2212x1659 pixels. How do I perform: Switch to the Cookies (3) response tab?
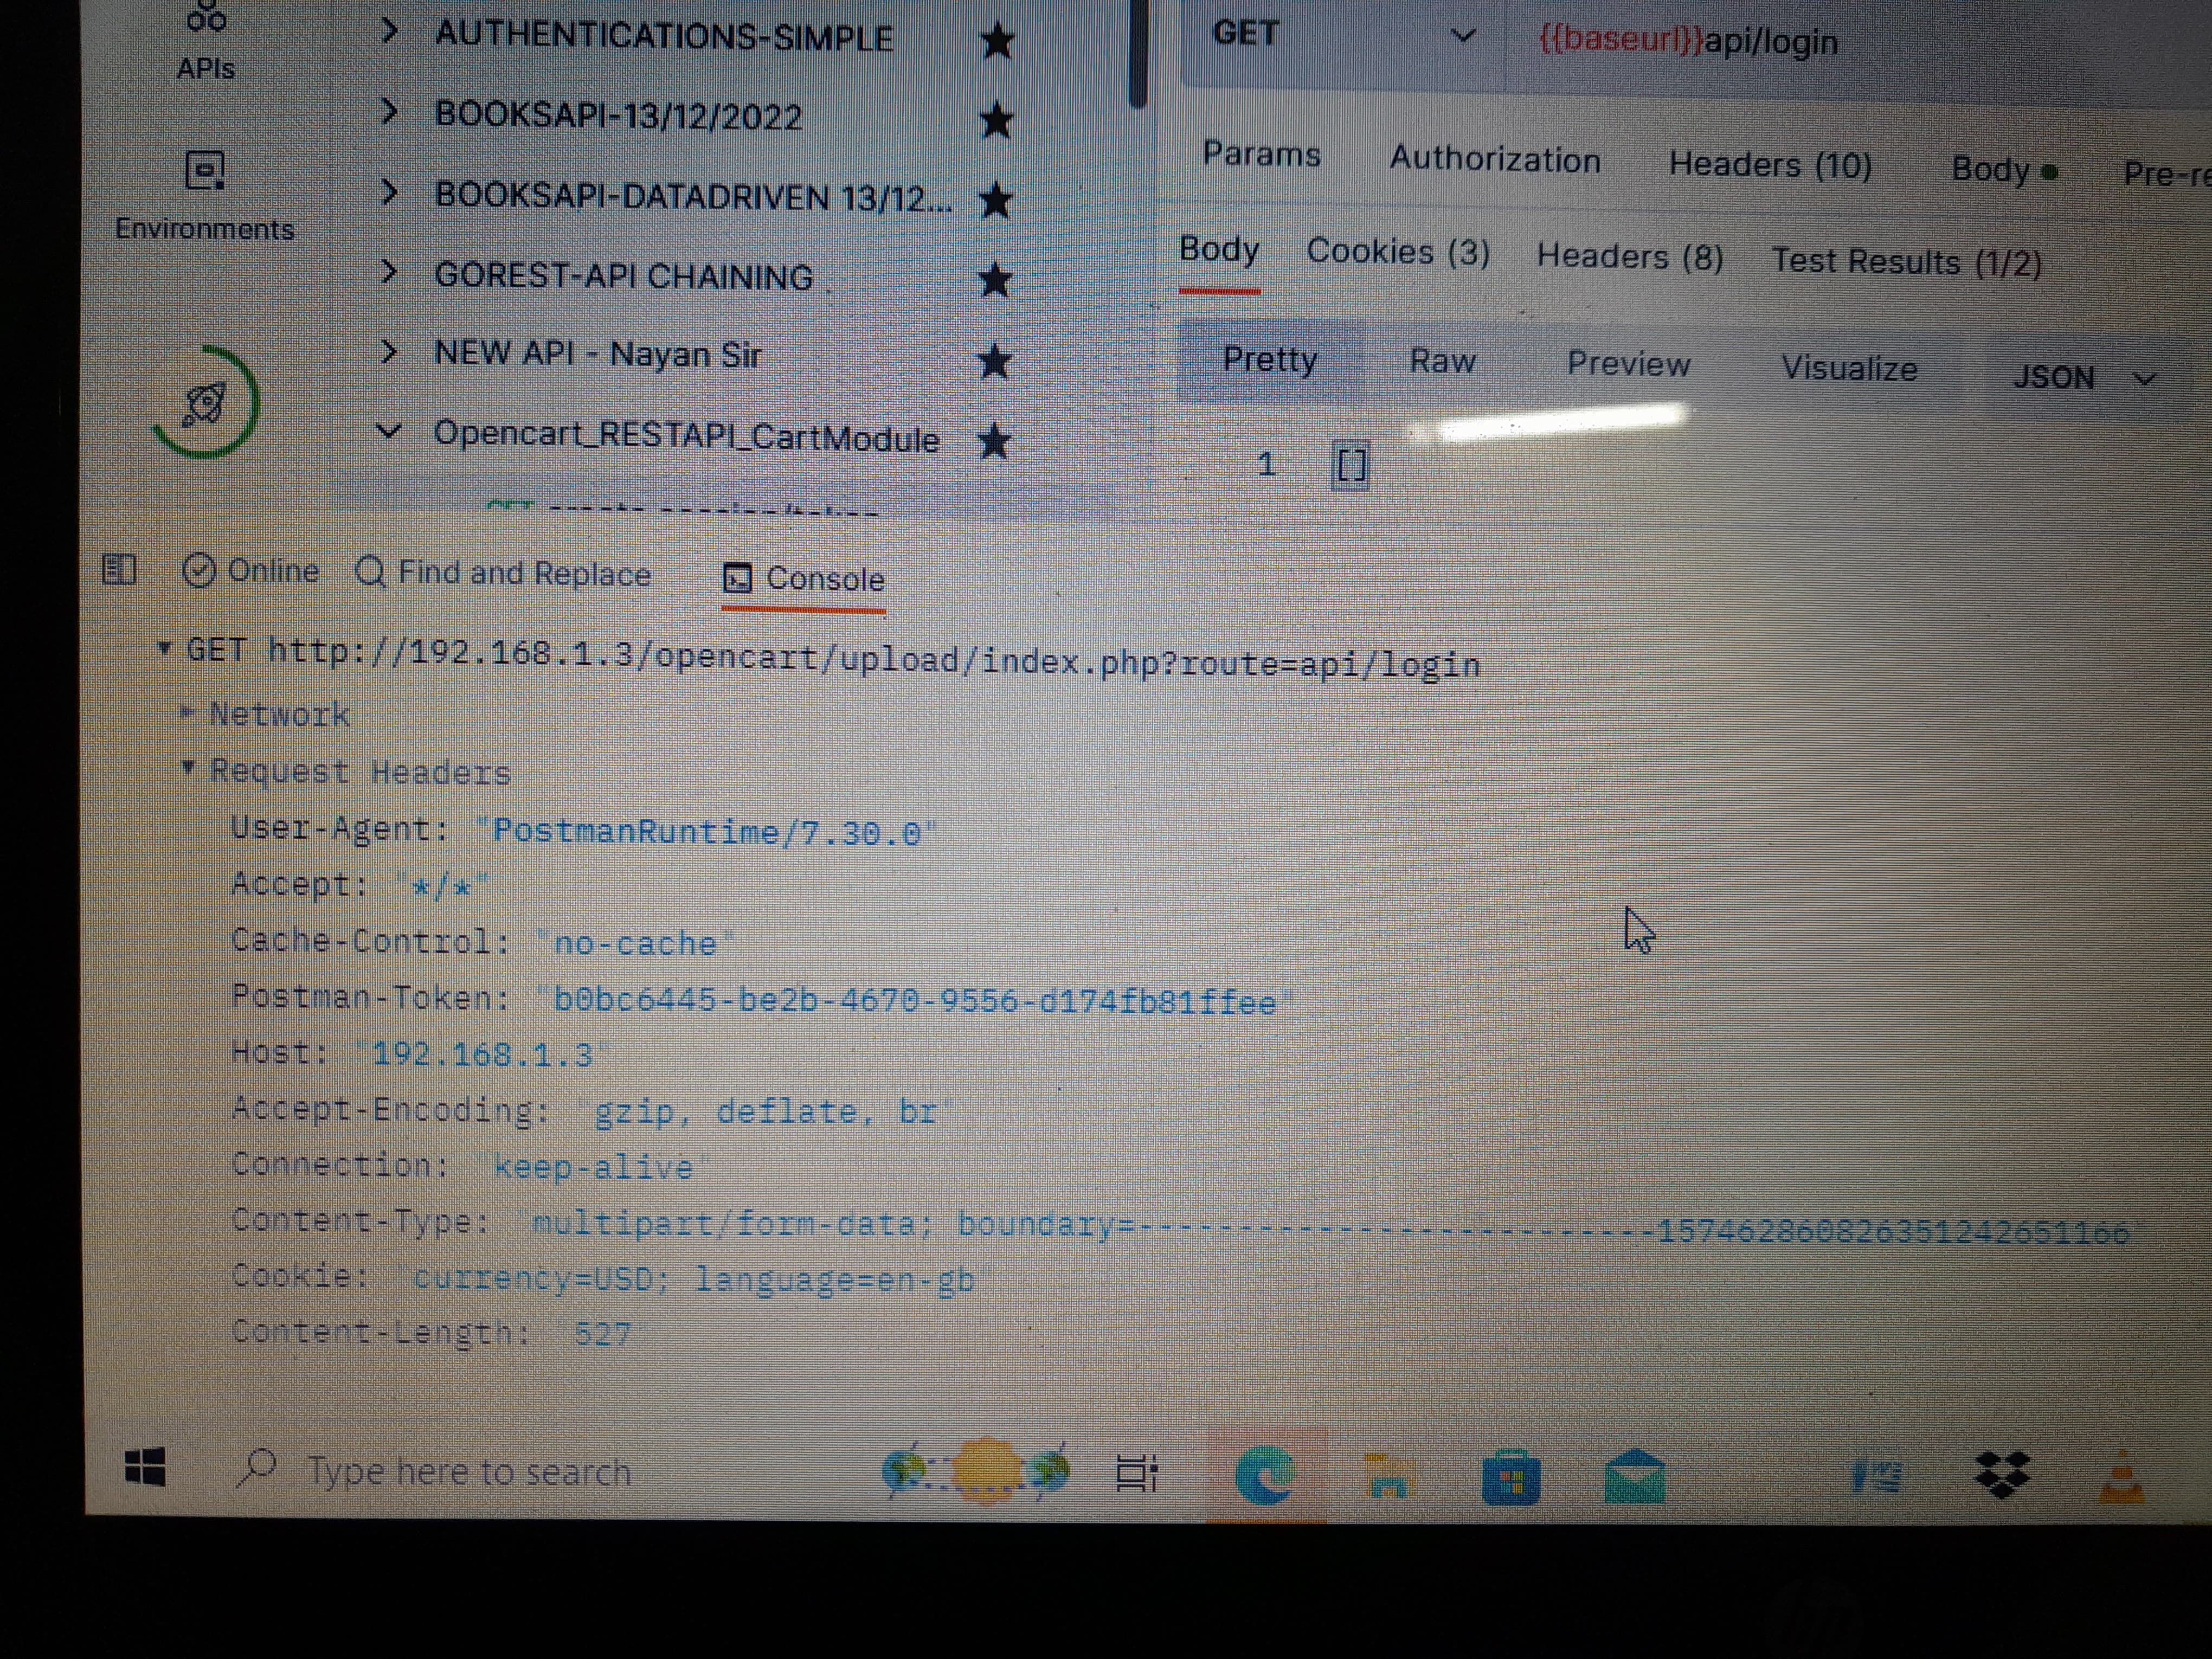tap(1397, 252)
